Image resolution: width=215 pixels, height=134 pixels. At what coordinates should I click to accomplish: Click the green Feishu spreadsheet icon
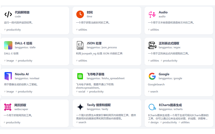tap(80, 76)
